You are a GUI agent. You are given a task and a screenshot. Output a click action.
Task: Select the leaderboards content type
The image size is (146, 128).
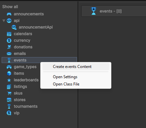tap(26, 80)
